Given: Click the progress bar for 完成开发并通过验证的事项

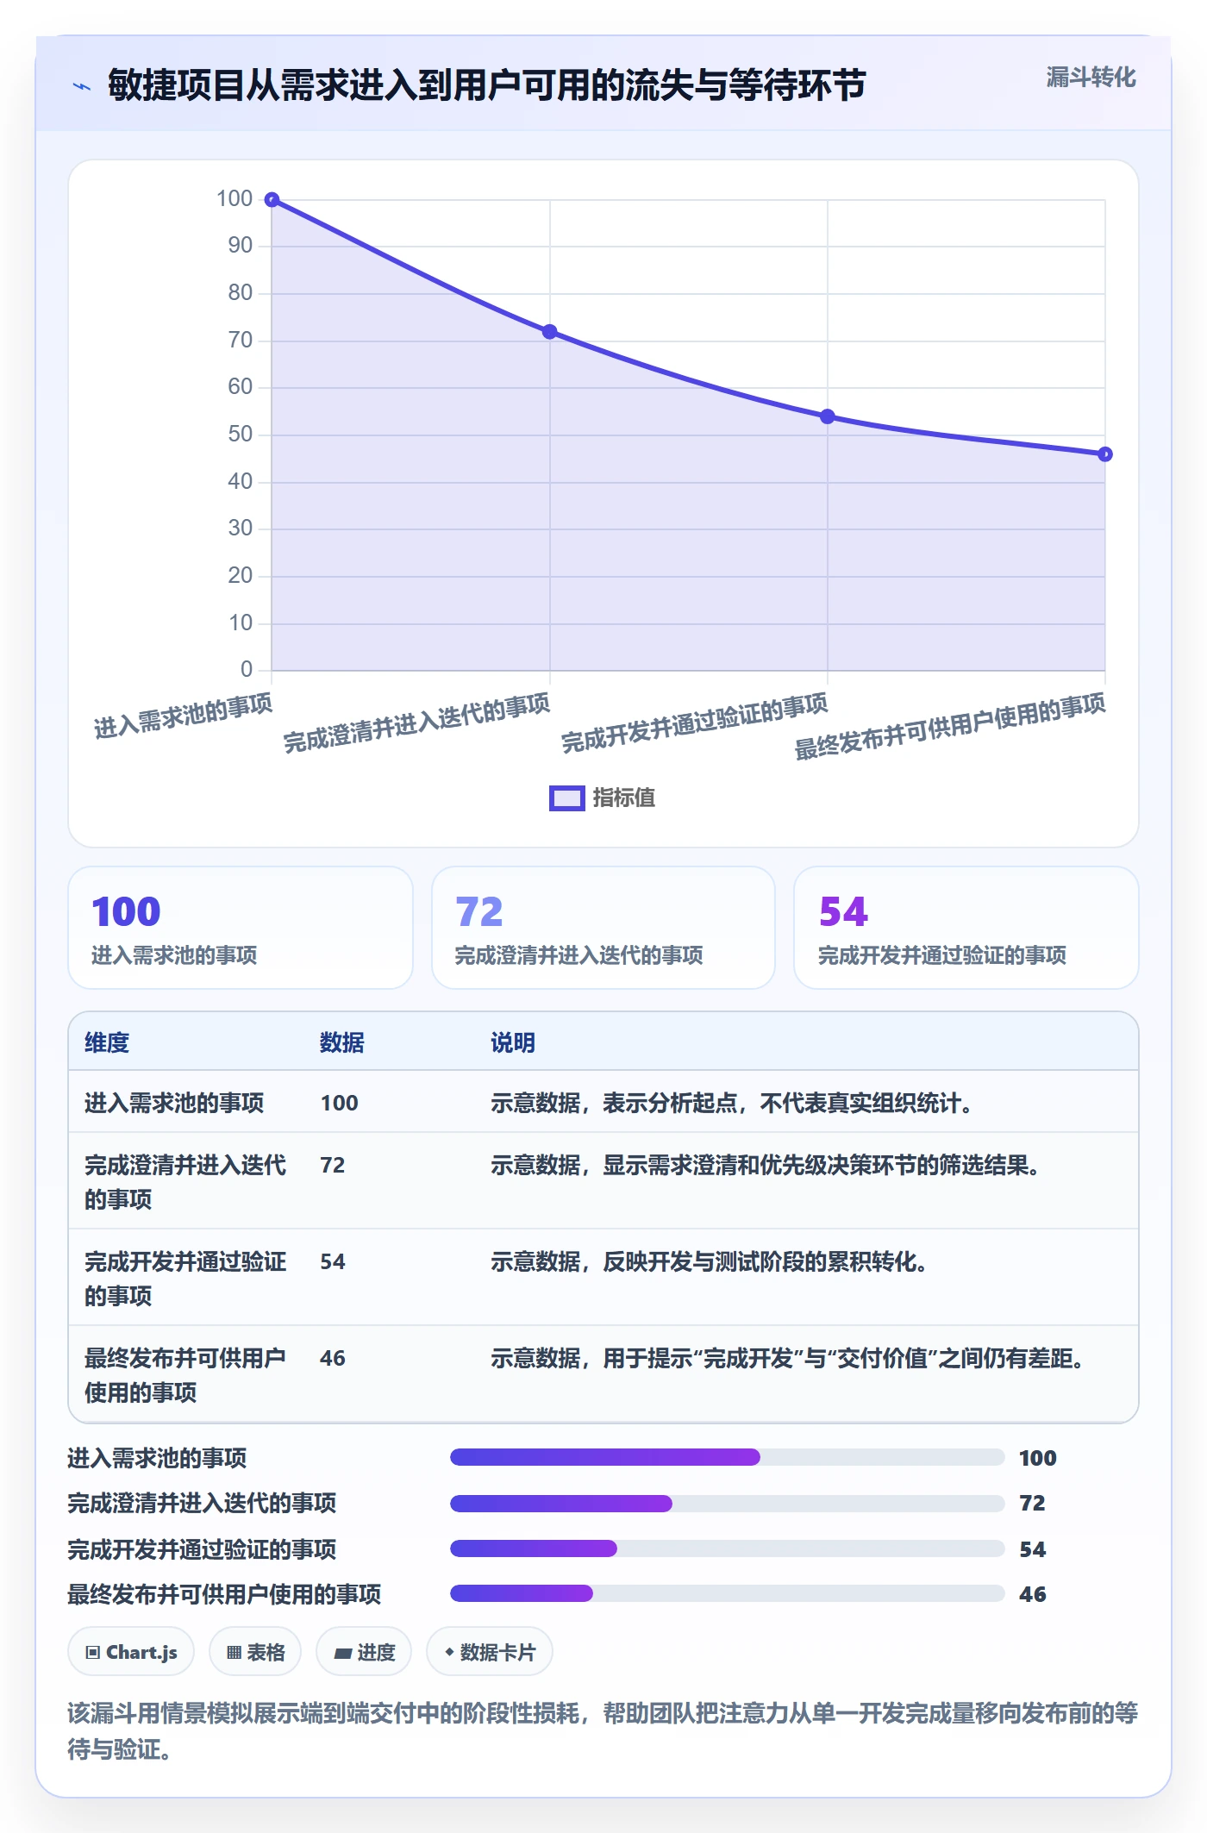Looking at the screenshot, I should point(727,1548).
